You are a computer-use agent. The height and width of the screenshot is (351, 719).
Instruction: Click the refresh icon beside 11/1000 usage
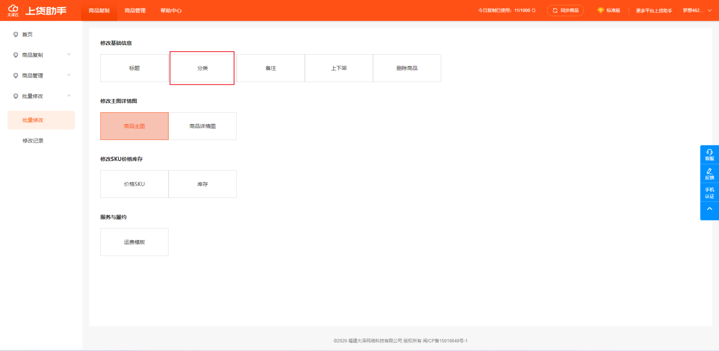click(533, 10)
